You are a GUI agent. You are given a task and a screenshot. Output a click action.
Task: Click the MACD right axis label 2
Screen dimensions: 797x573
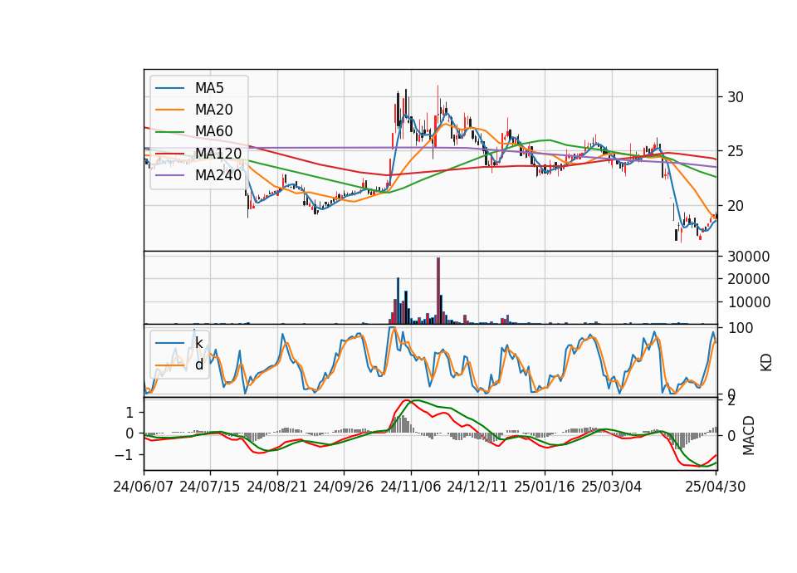tap(731, 401)
